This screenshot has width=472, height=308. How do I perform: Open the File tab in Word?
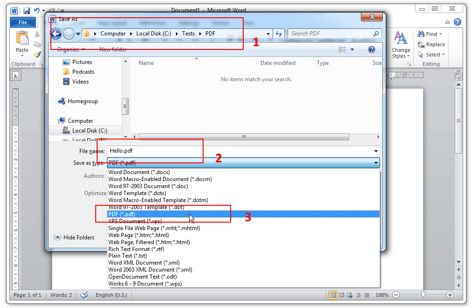point(23,22)
